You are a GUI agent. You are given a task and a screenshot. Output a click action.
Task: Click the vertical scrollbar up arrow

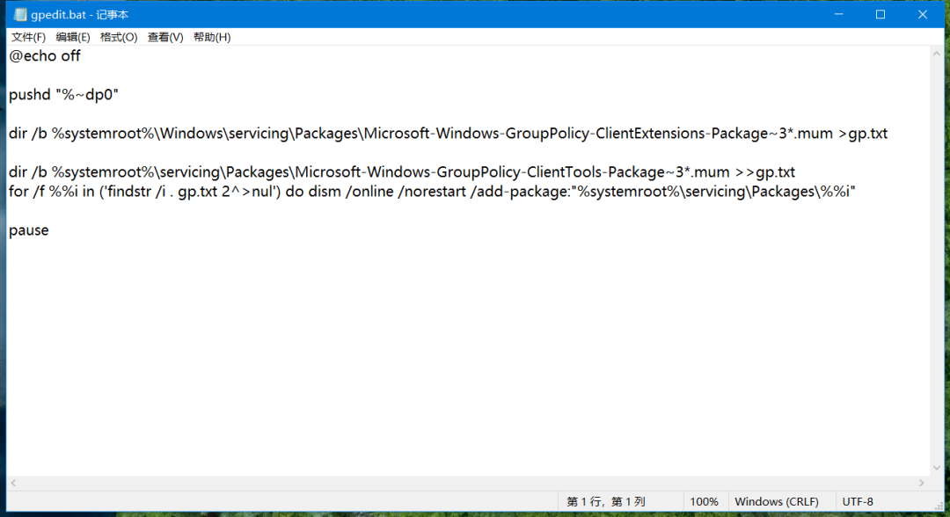click(x=936, y=54)
